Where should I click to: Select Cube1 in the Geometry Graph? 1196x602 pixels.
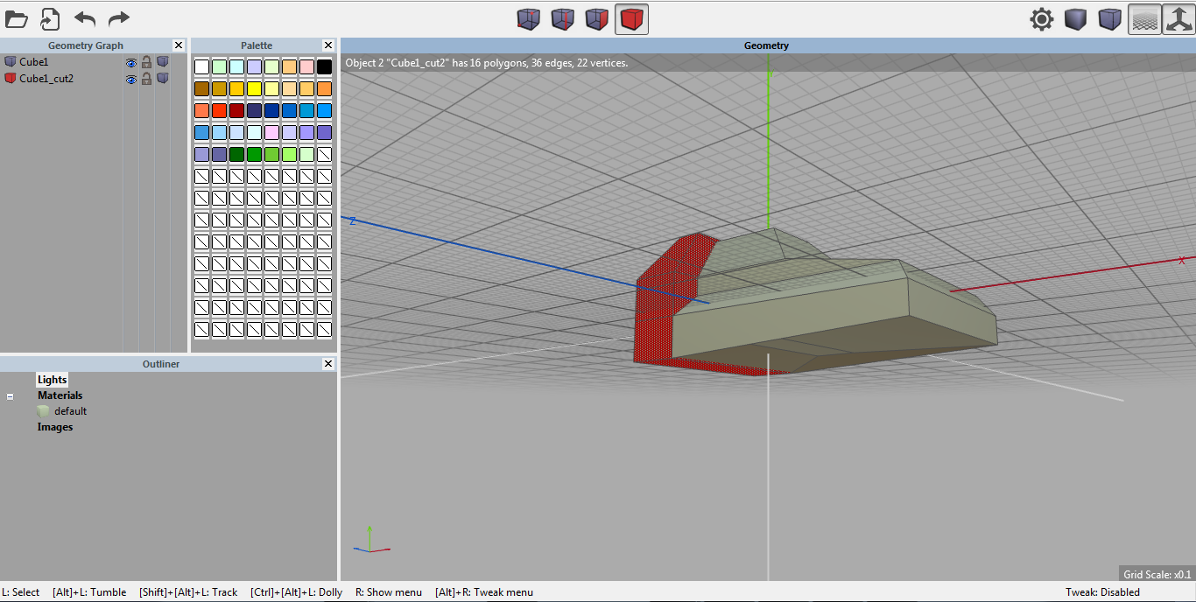[34, 62]
